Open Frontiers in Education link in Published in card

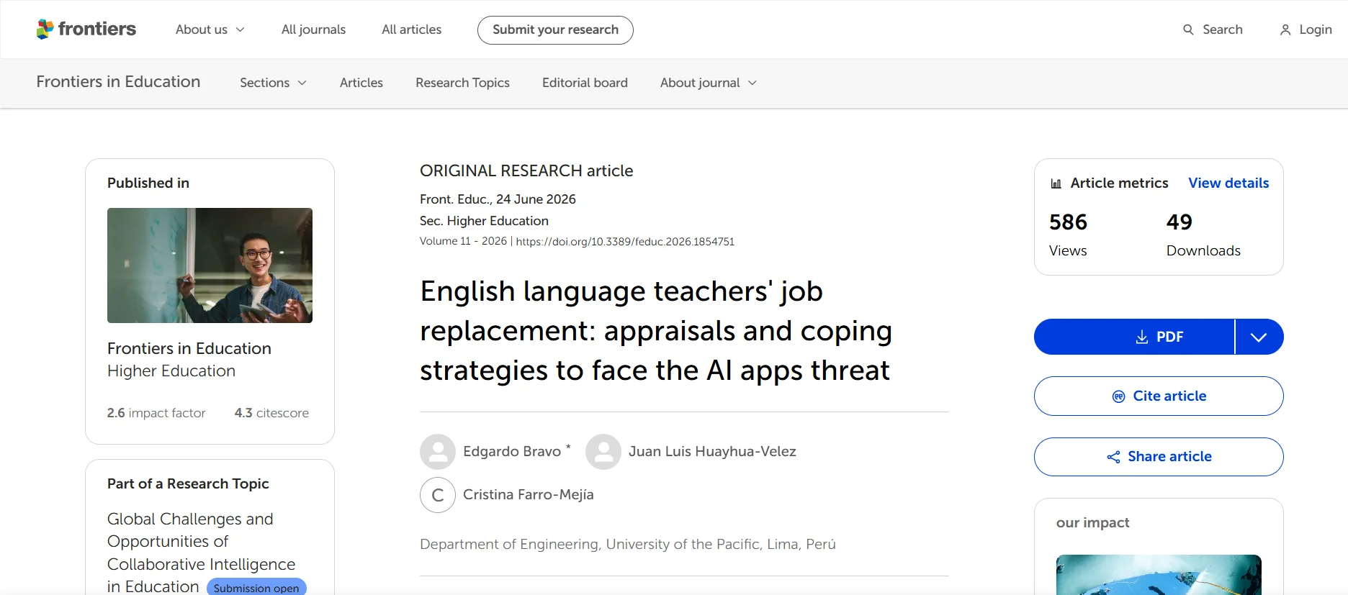click(189, 349)
